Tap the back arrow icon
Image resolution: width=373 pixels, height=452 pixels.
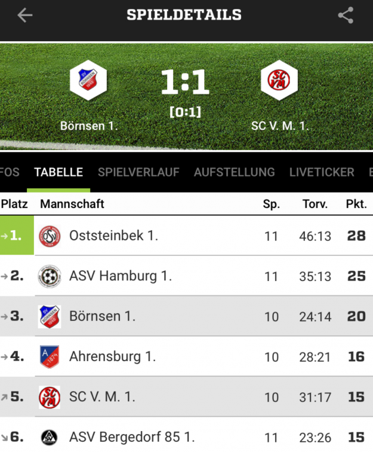click(x=24, y=16)
